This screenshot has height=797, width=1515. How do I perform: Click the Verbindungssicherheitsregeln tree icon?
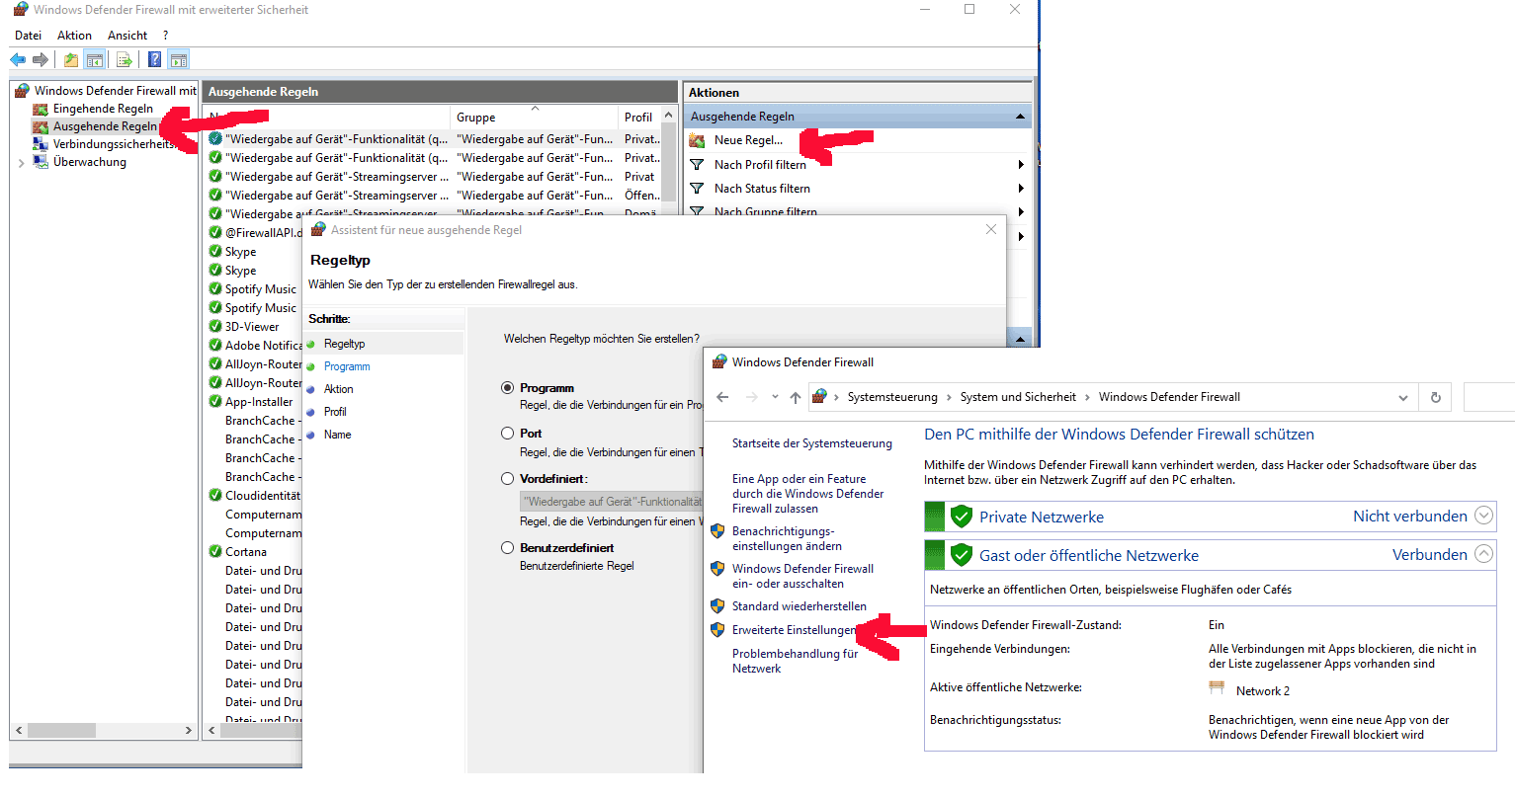click(x=41, y=144)
